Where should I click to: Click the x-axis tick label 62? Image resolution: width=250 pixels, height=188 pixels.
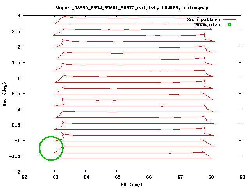[24, 177]
